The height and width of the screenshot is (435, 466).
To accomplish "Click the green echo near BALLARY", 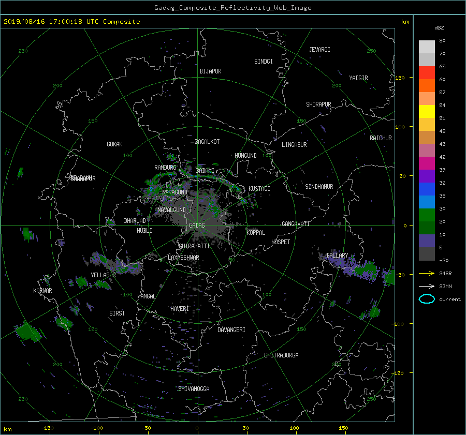I will [366, 269].
